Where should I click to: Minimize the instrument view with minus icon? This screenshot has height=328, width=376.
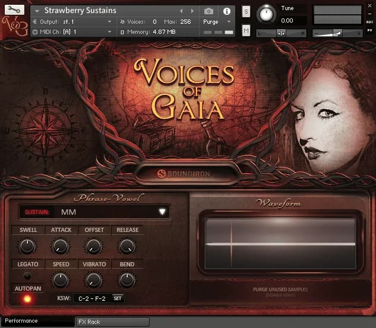click(369, 14)
